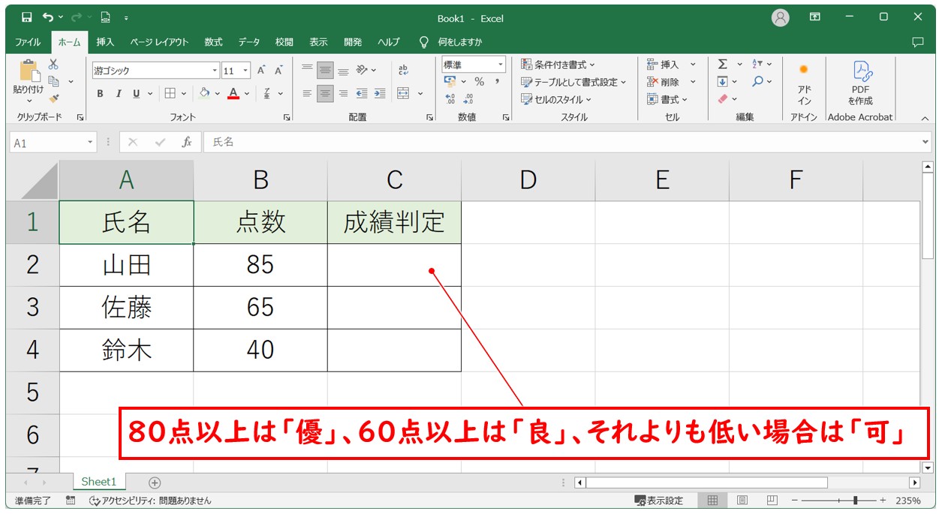Open the 条件付き書式 dropdown
This screenshot has height=514, width=942.
pyautogui.click(x=558, y=65)
